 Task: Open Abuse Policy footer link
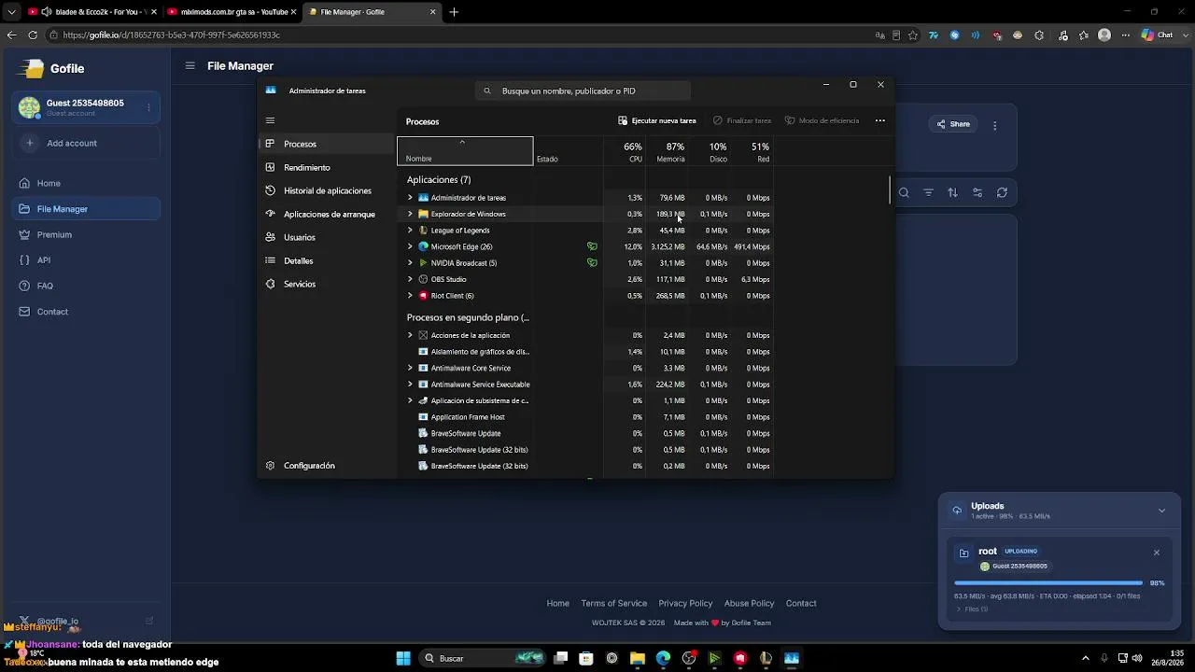tap(749, 604)
